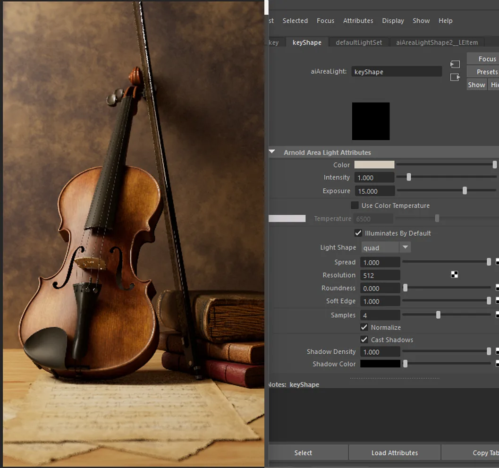499x468 pixels.
Task: Click the Shadow Density value field
Action: click(380, 352)
